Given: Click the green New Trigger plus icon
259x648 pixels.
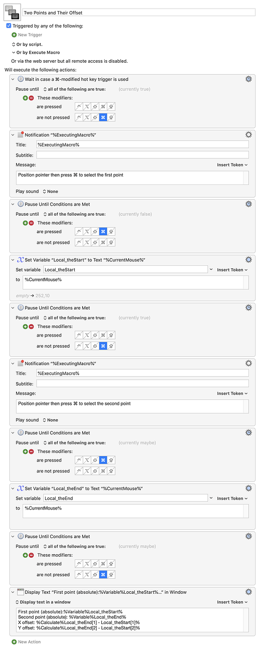Looking at the screenshot, I should tap(14, 35).
